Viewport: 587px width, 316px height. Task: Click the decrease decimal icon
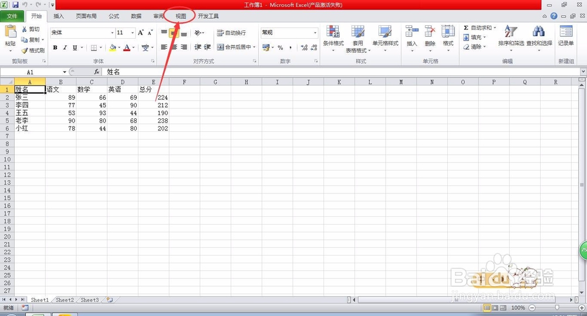(313, 47)
